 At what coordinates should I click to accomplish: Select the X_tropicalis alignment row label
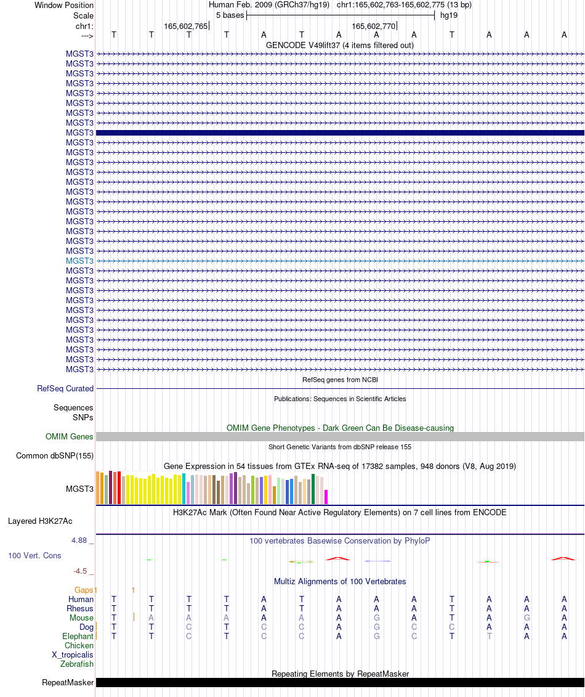[x=73, y=654]
